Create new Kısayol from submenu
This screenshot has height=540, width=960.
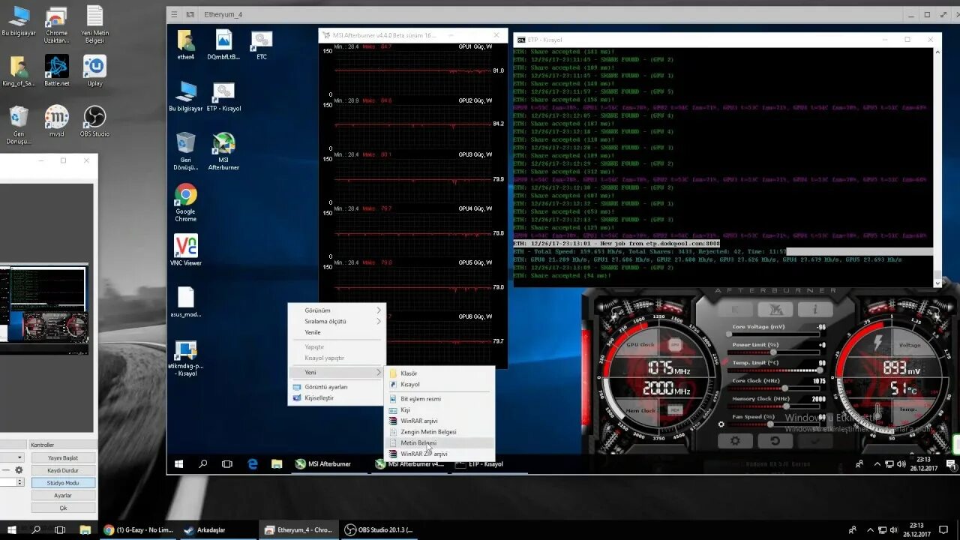(439, 384)
